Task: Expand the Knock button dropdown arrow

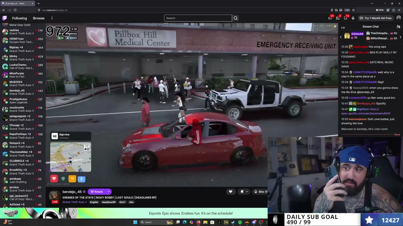Action: pos(109,192)
